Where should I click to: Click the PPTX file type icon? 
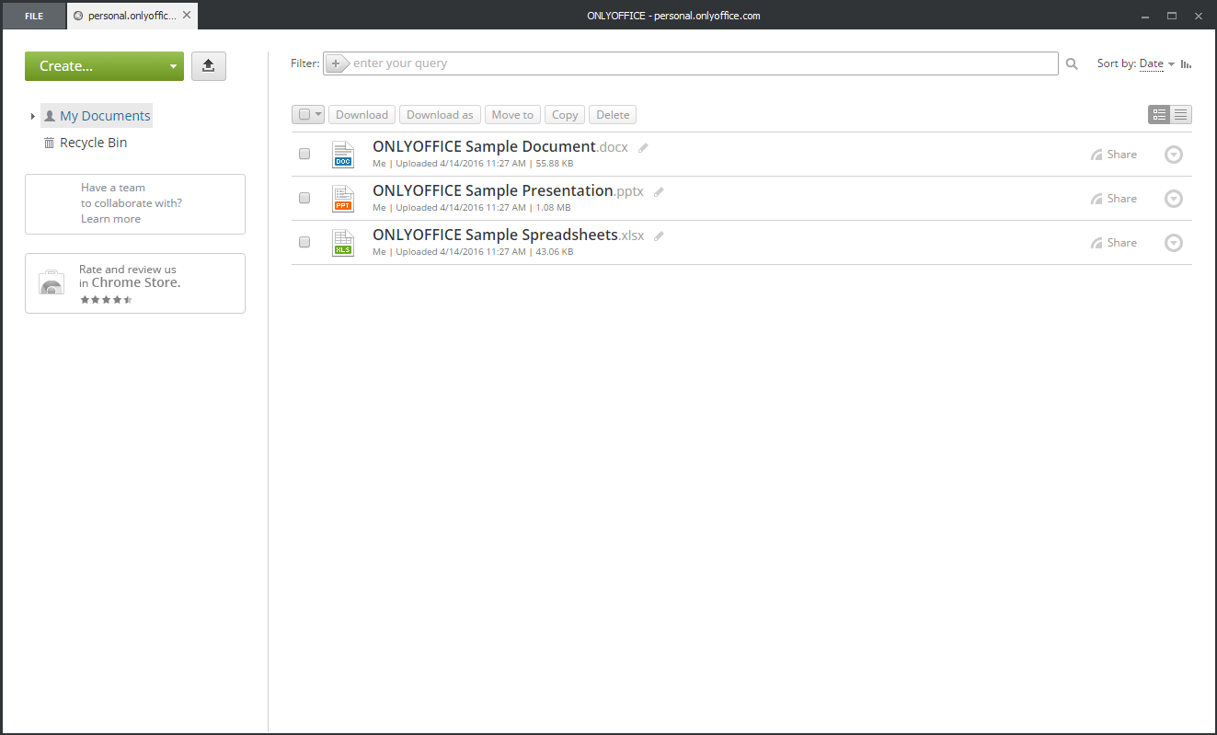pos(343,199)
